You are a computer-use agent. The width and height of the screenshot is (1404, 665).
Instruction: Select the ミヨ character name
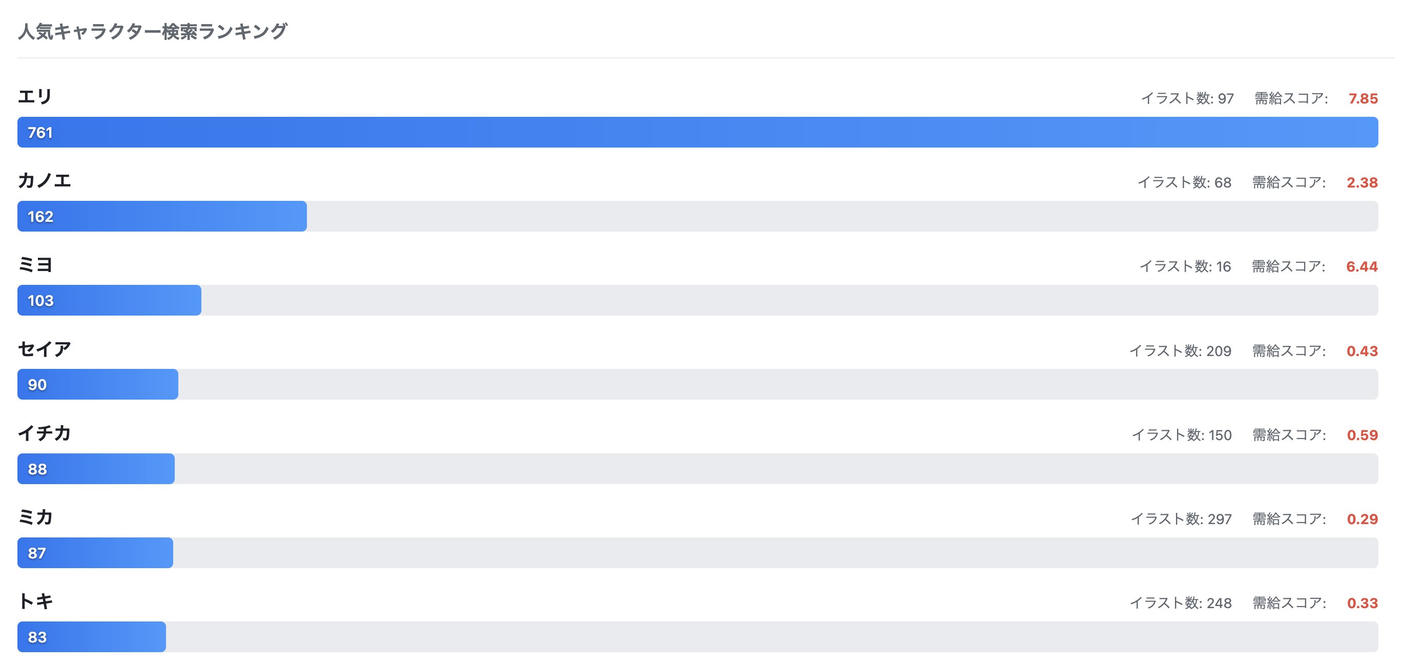click(35, 265)
